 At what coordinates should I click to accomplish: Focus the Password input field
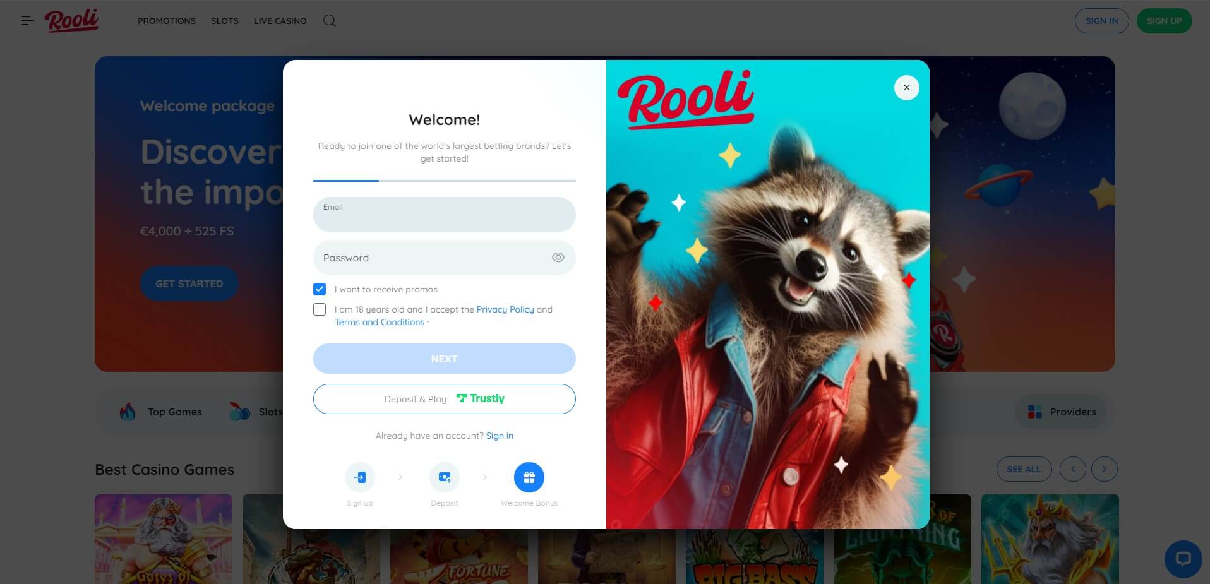[x=445, y=258]
